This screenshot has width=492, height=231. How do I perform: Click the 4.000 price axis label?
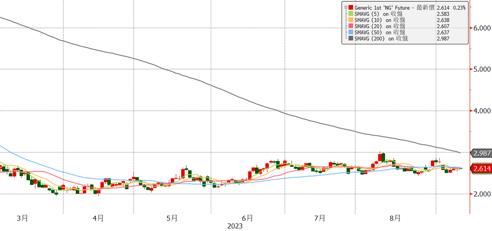click(481, 111)
